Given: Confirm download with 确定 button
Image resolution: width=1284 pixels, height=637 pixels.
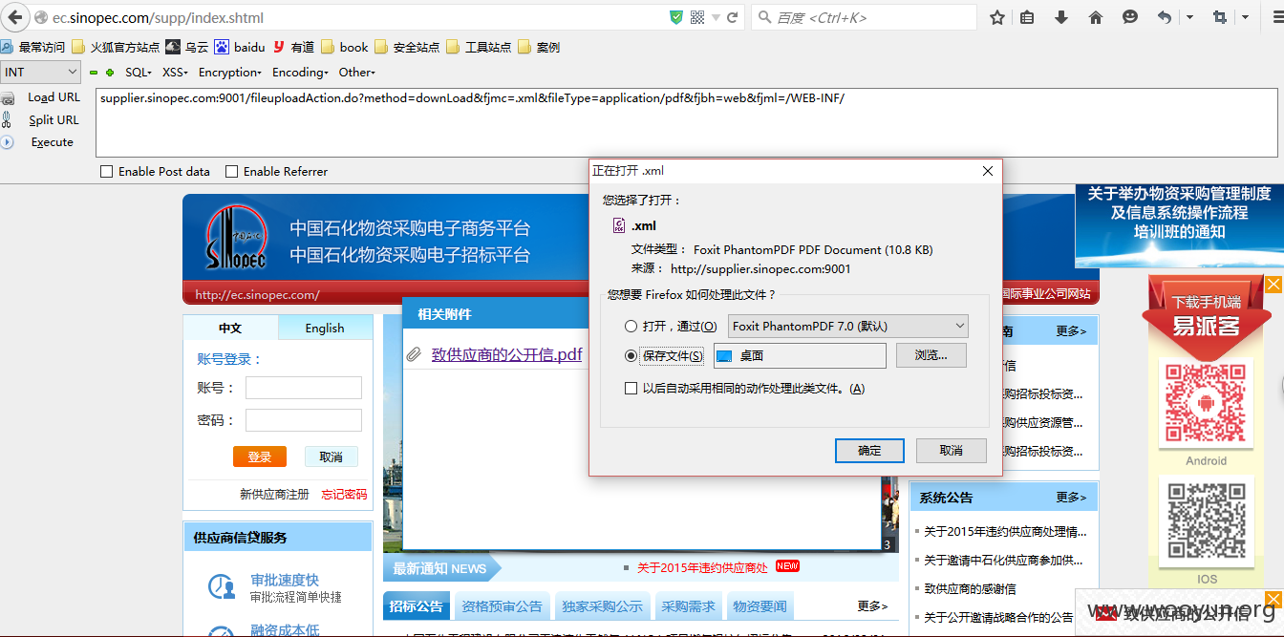Looking at the screenshot, I should 869,451.
